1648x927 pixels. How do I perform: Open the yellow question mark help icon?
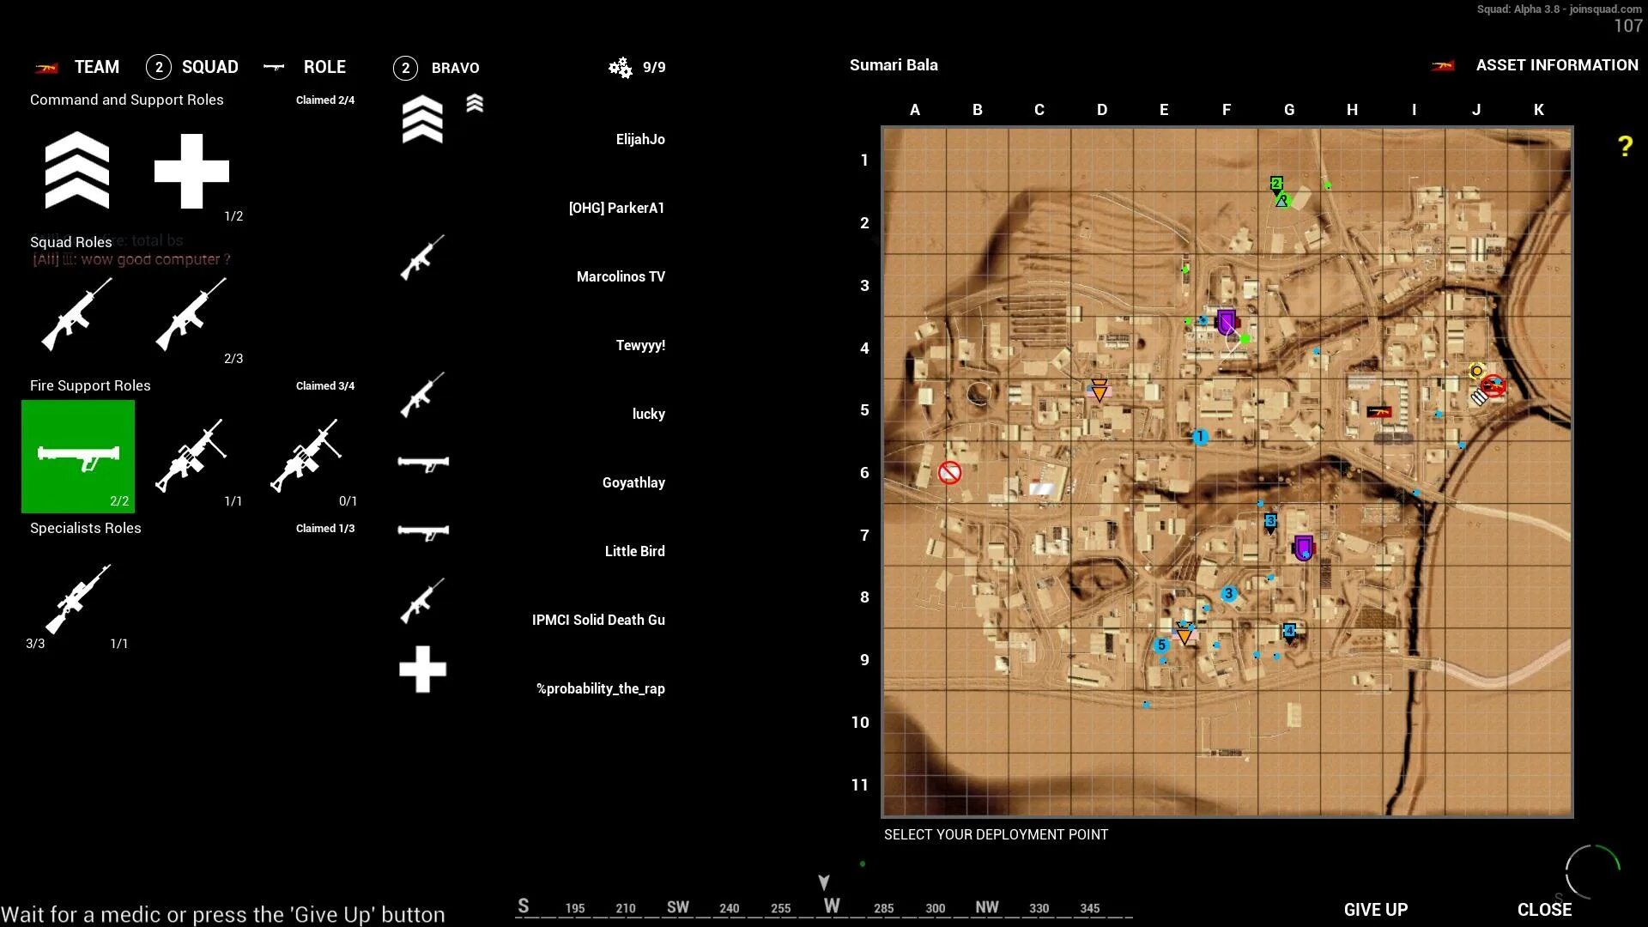tap(1625, 146)
